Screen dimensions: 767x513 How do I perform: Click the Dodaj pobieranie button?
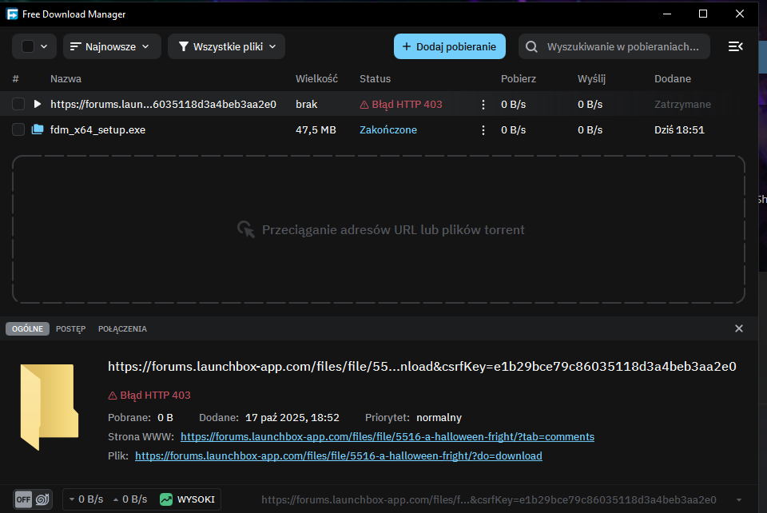click(x=449, y=46)
